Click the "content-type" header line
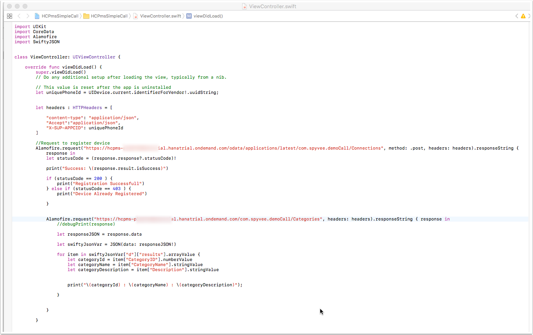The height and width of the screenshot is (335, 533). 93,118
